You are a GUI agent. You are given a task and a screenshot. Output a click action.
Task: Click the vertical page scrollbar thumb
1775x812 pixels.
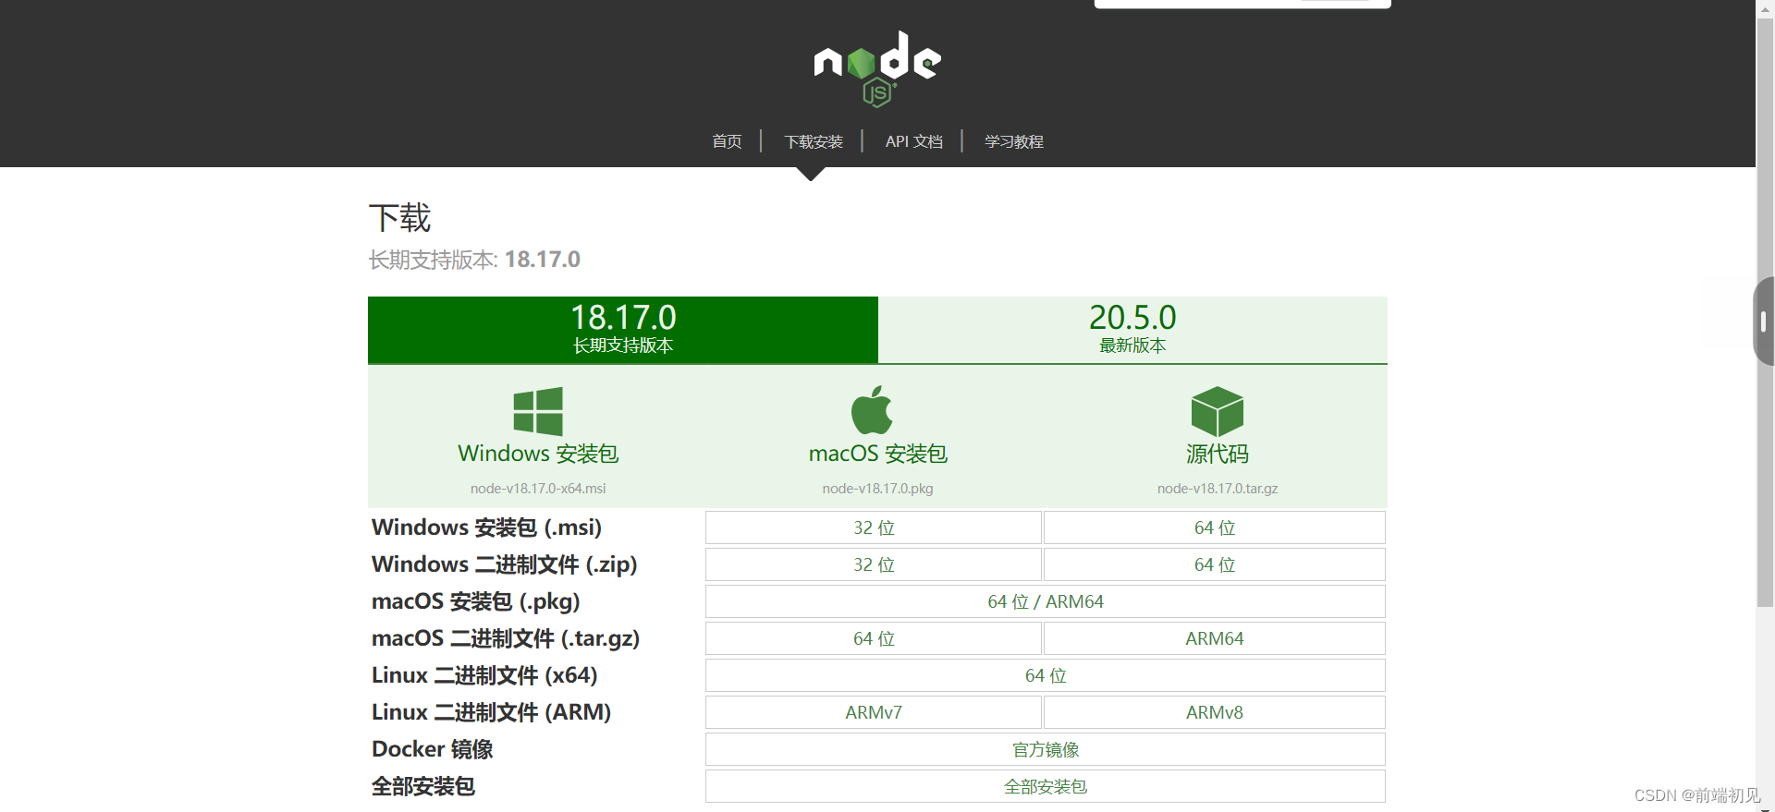point(1766,312)
